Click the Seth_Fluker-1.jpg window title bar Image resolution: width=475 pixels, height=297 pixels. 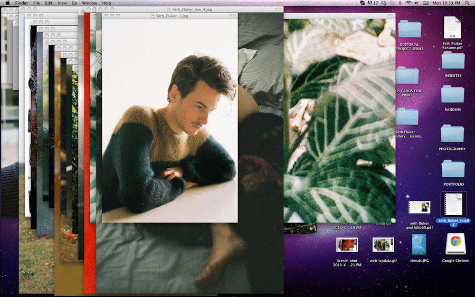click(x=169, y=16)
